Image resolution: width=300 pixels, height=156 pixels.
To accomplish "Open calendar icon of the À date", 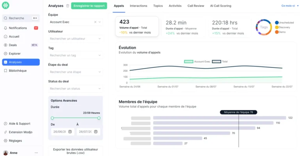I will (96, 131).
